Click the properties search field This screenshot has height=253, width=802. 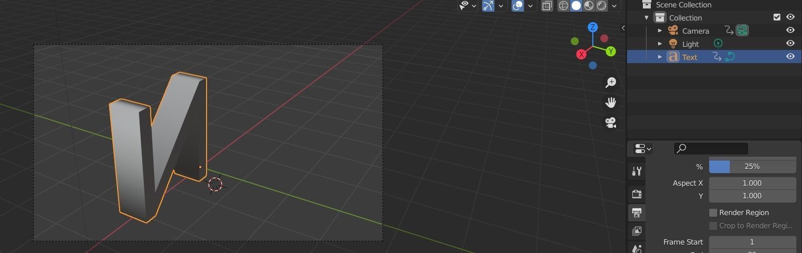711,148
